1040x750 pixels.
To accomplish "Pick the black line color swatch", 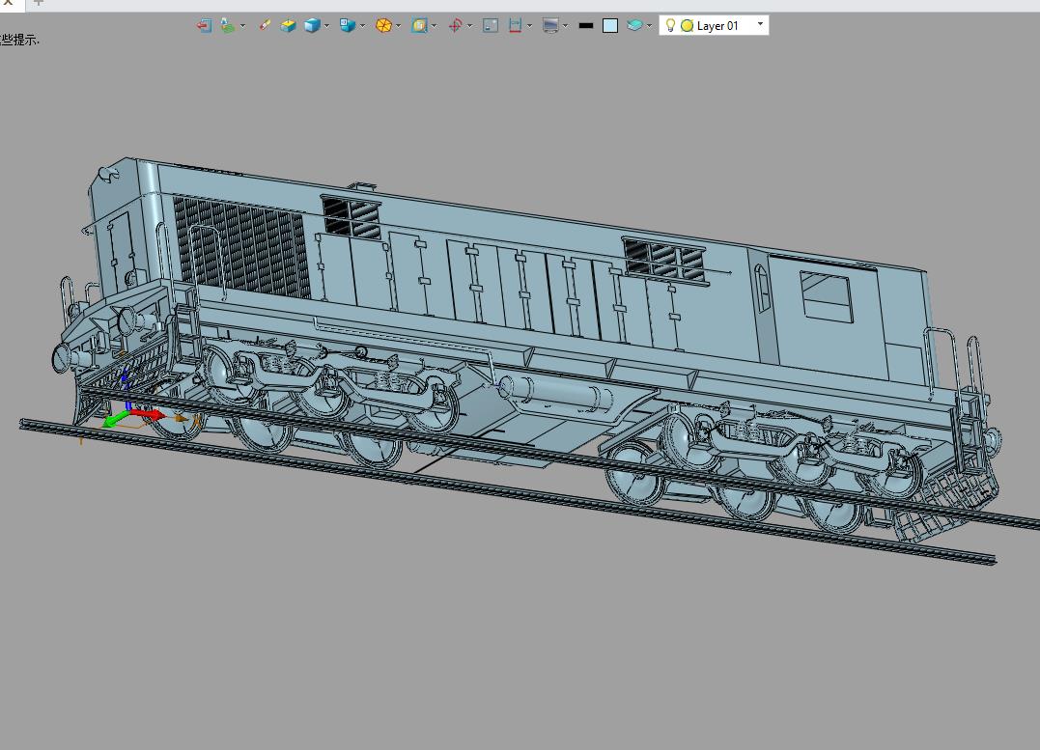I will pos(585,26).
